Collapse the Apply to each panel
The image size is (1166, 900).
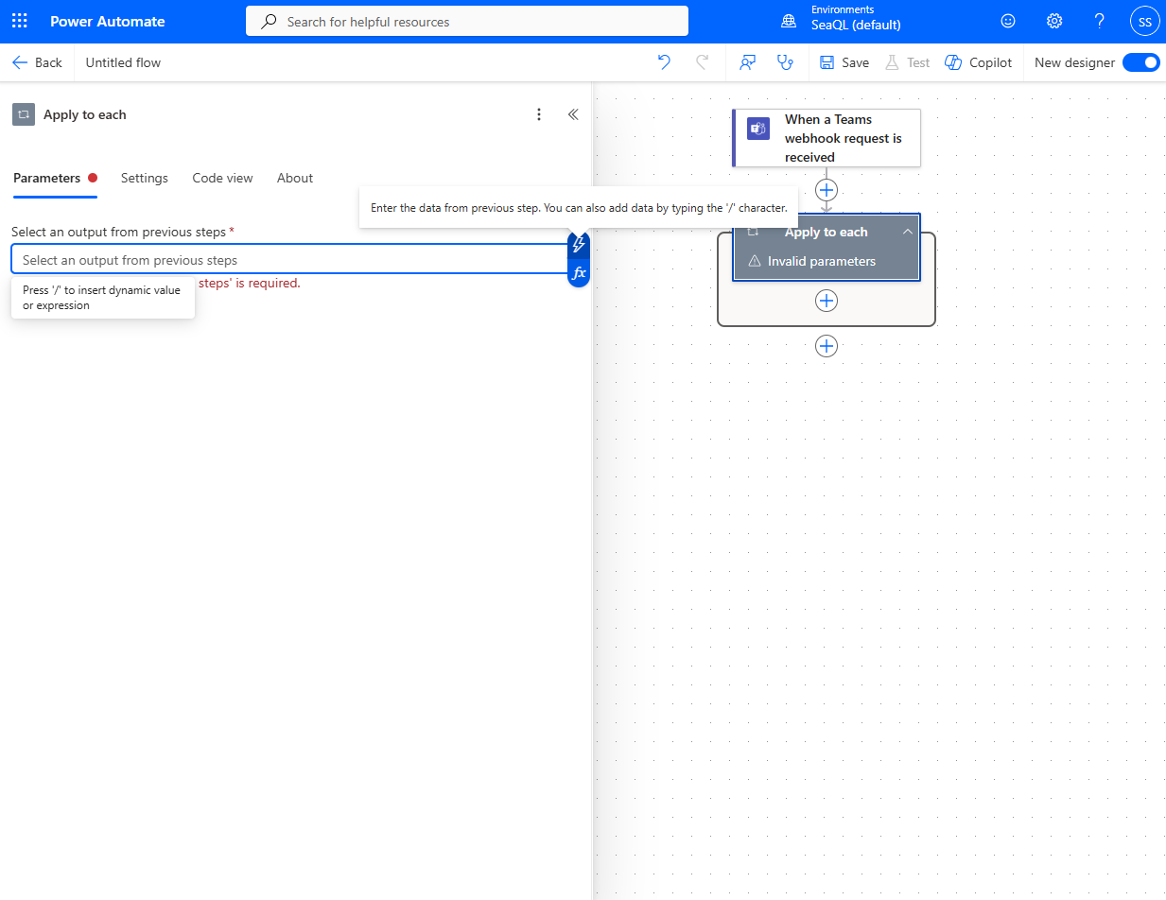pyautogui.click(x=573, y=114)
